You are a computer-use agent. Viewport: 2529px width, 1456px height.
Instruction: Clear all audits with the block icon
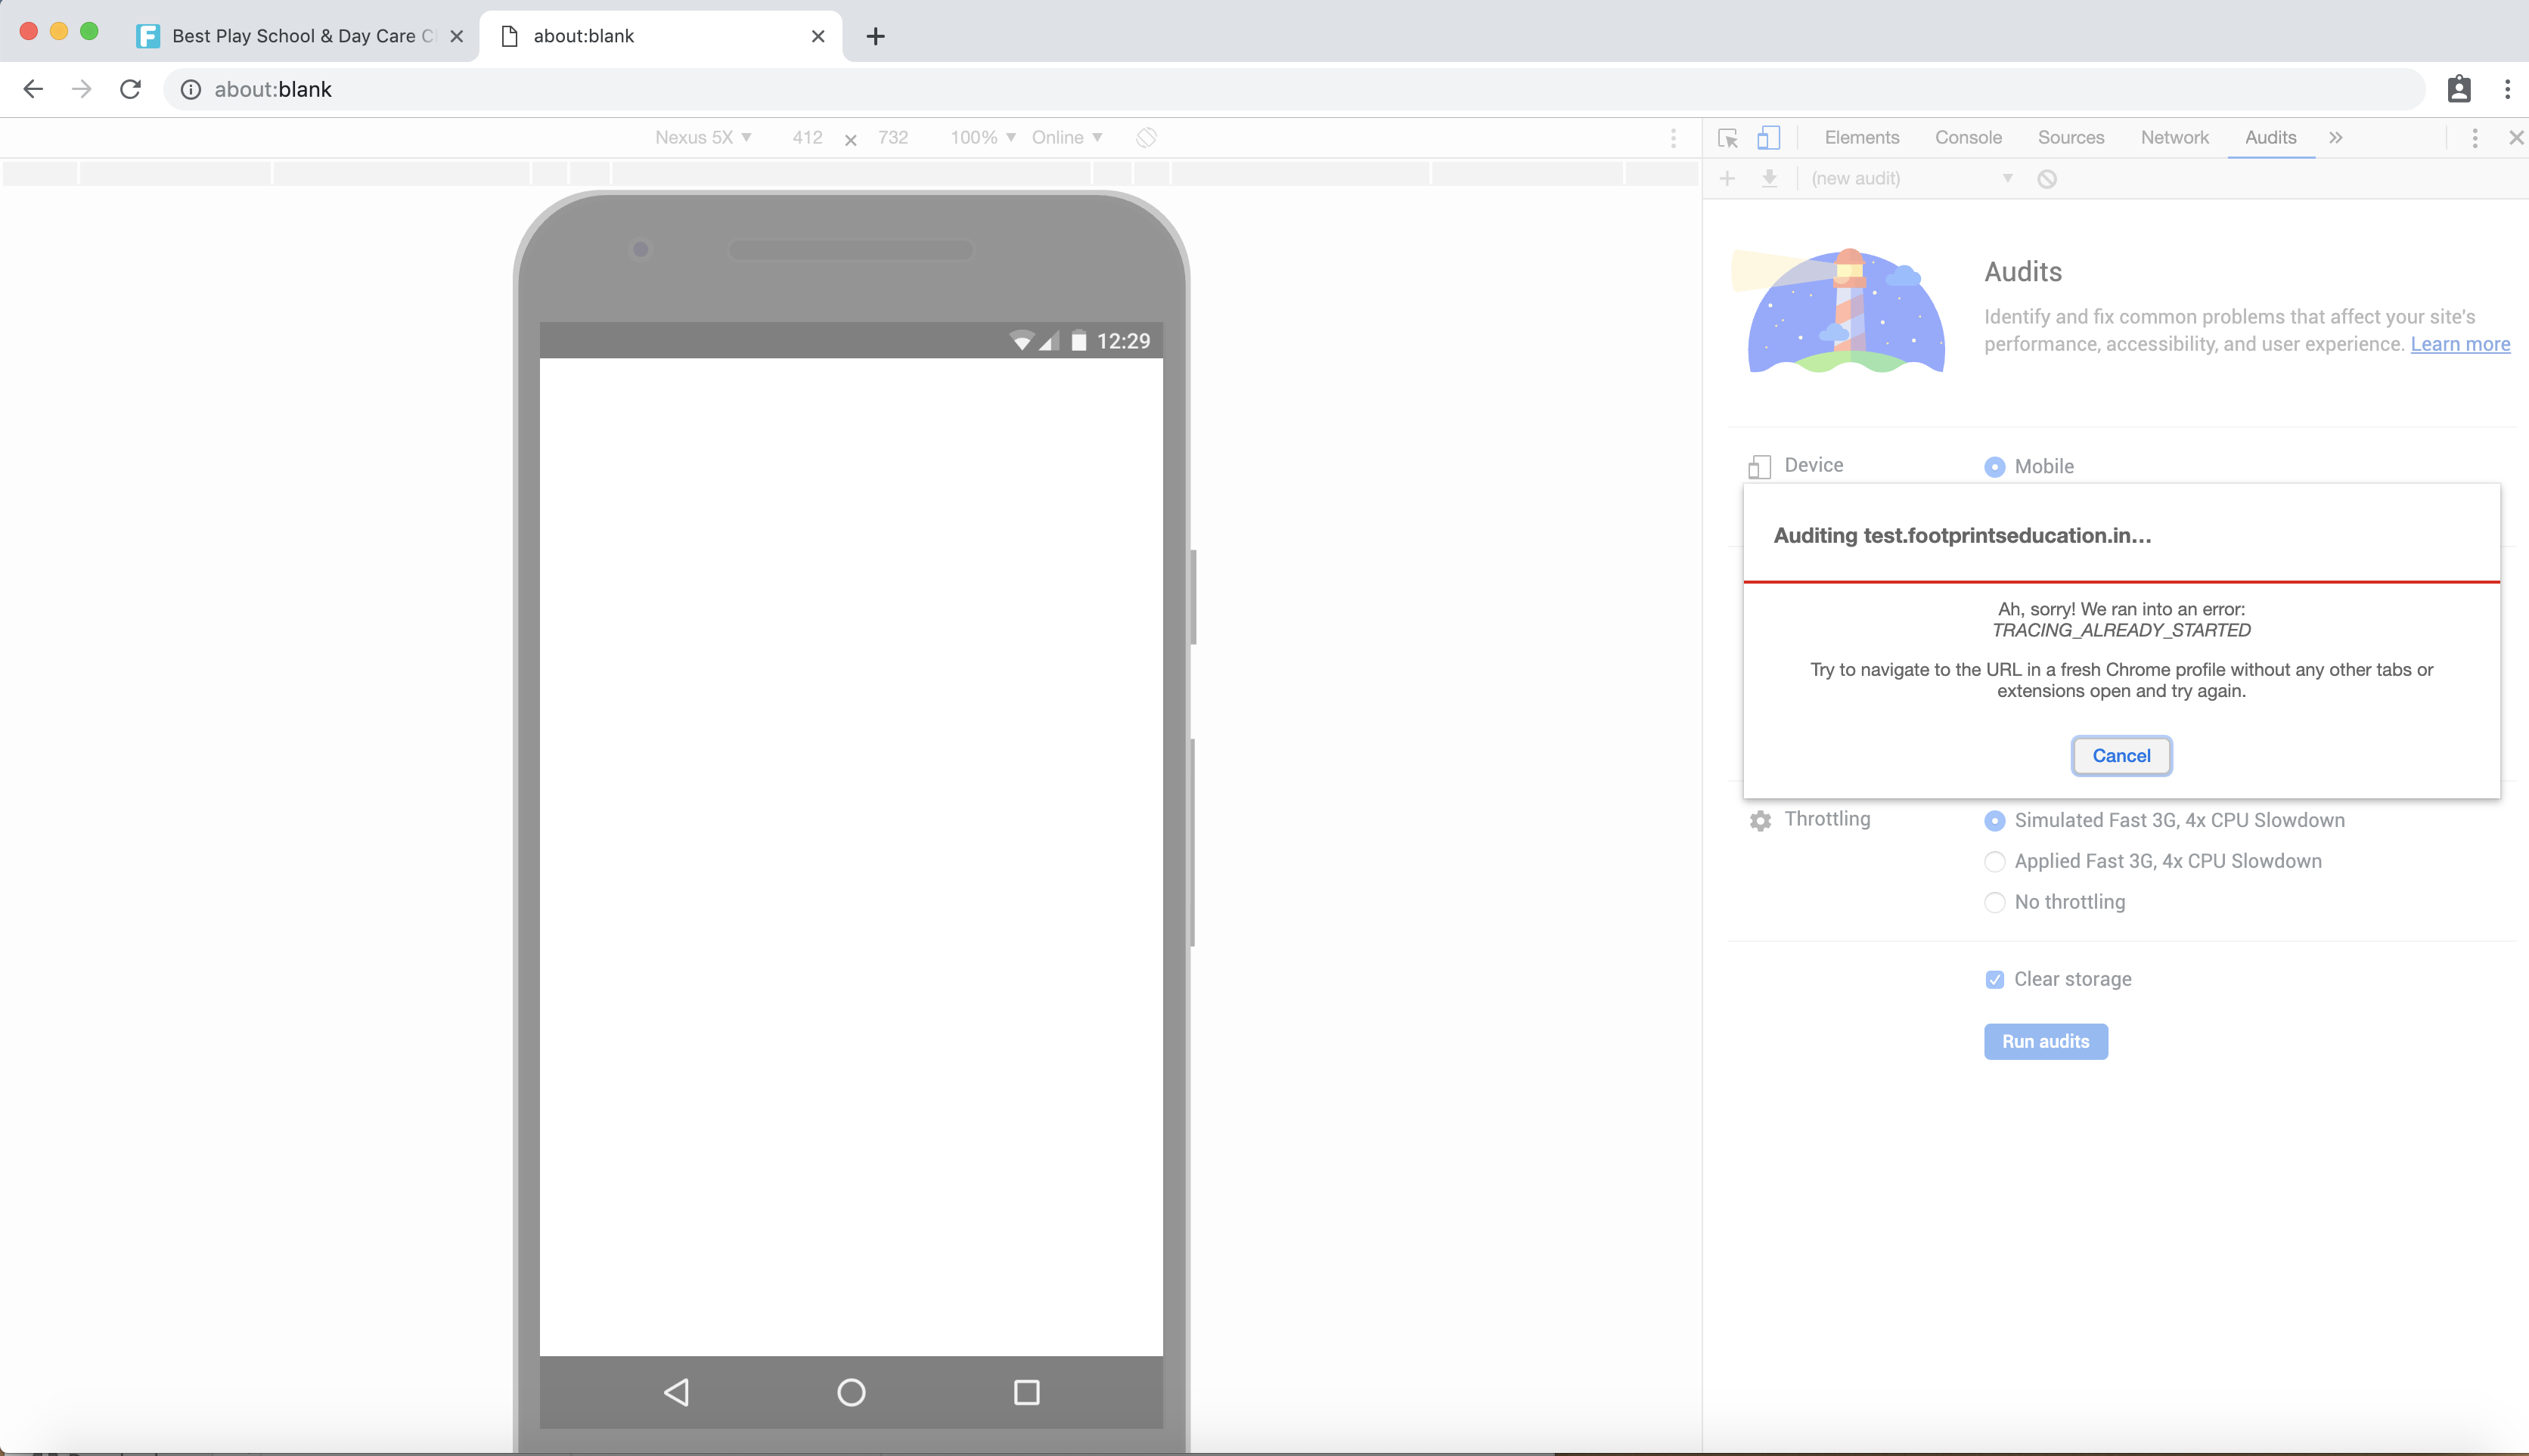(2046, 178)
